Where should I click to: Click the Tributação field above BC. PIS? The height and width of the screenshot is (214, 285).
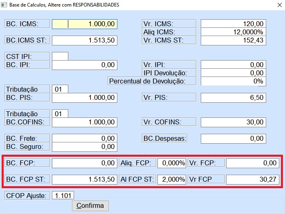point(60,89)
